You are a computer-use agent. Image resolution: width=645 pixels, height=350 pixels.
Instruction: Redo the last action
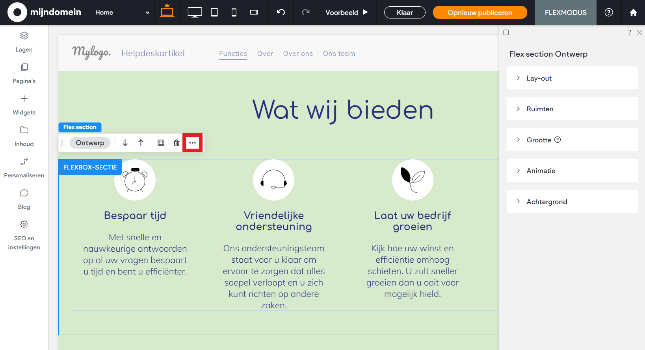(306, 12)
